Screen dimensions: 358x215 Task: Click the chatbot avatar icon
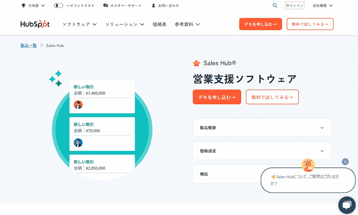[x=308, y=165]
